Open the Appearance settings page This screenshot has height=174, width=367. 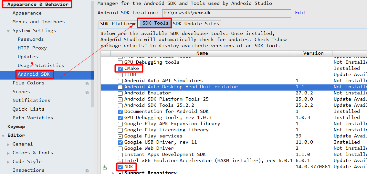[x=27, y=13]
